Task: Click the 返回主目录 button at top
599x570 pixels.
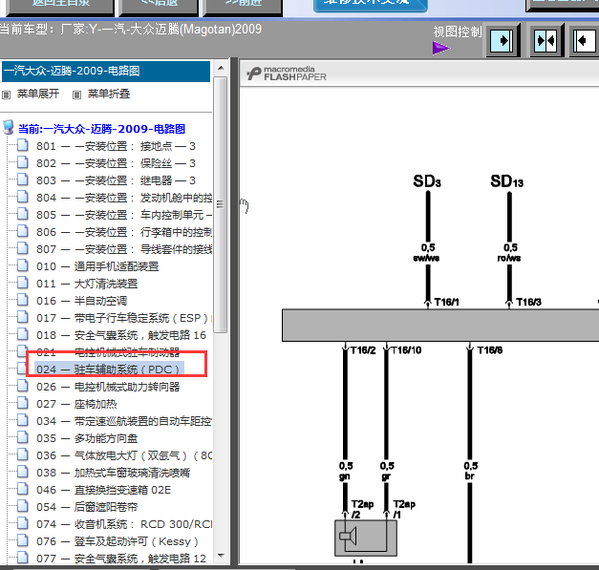Action: pos(60,6)
